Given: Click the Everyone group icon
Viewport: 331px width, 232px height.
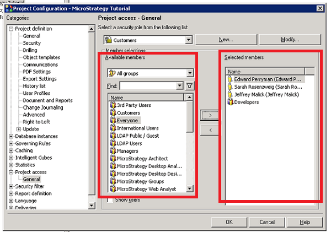Looking at the screenshot, I should point(113,120).
